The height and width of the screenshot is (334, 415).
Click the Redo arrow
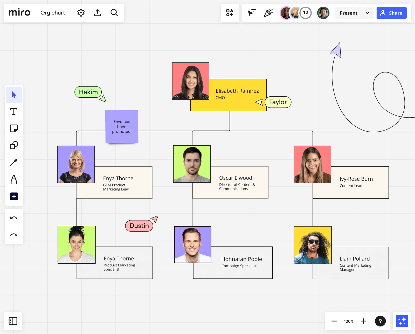(x=14, y=235)
